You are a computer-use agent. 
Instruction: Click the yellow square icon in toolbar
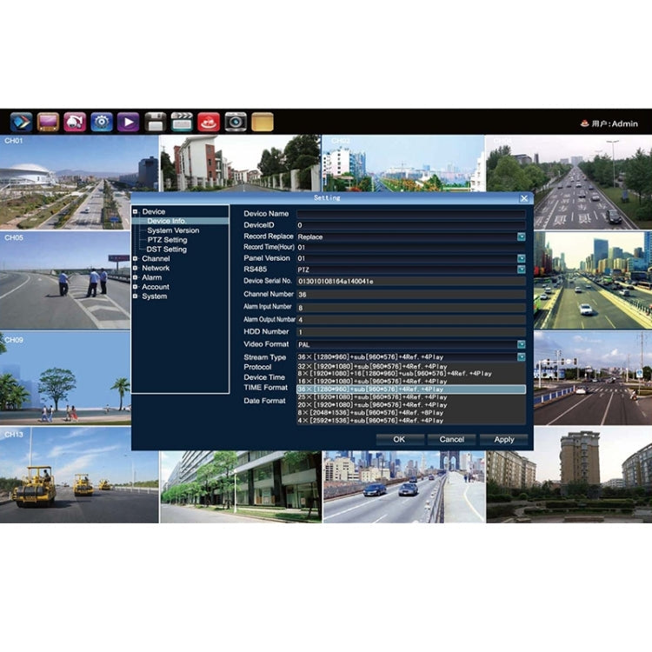263,122
